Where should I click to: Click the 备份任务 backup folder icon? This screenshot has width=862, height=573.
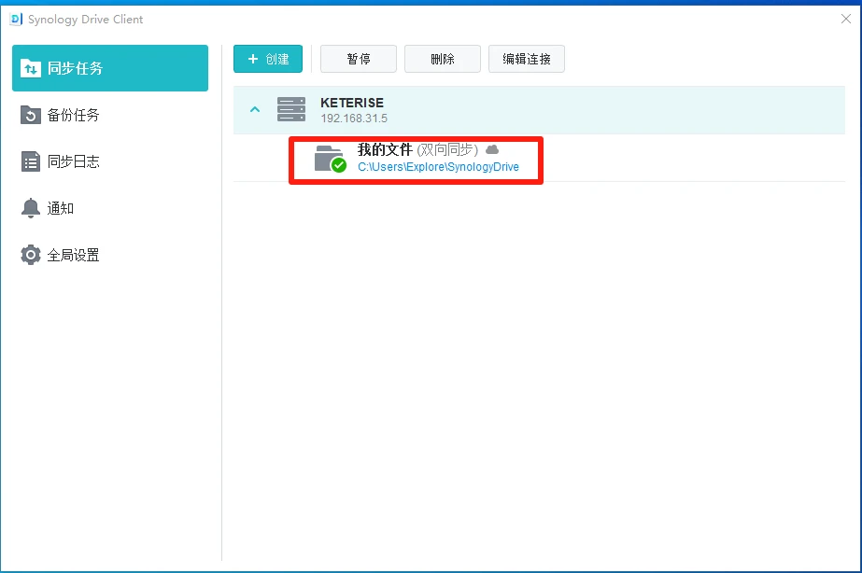click(x=31, y=115)
